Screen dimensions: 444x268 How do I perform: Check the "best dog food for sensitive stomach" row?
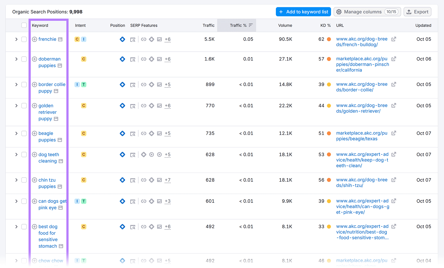pyautogui.click(x=24, y=227)
